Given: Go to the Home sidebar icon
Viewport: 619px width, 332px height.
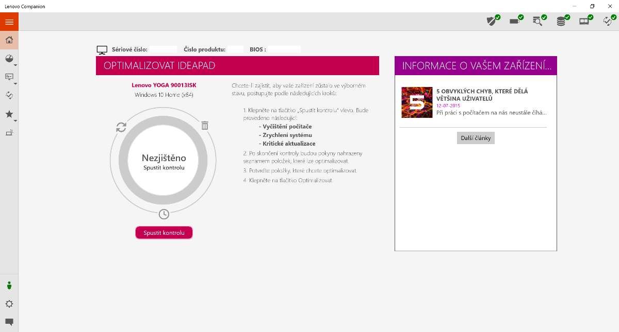Looking at the screenshot, I should [x=9, y=40].
